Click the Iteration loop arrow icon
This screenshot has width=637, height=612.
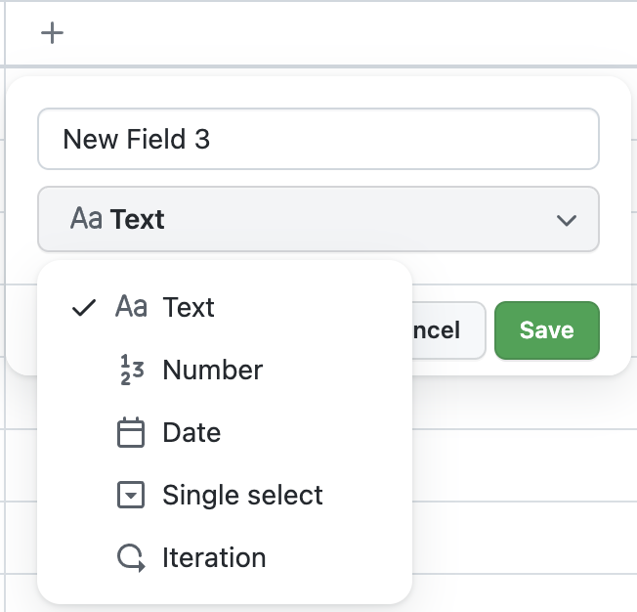tap(131, 558)
